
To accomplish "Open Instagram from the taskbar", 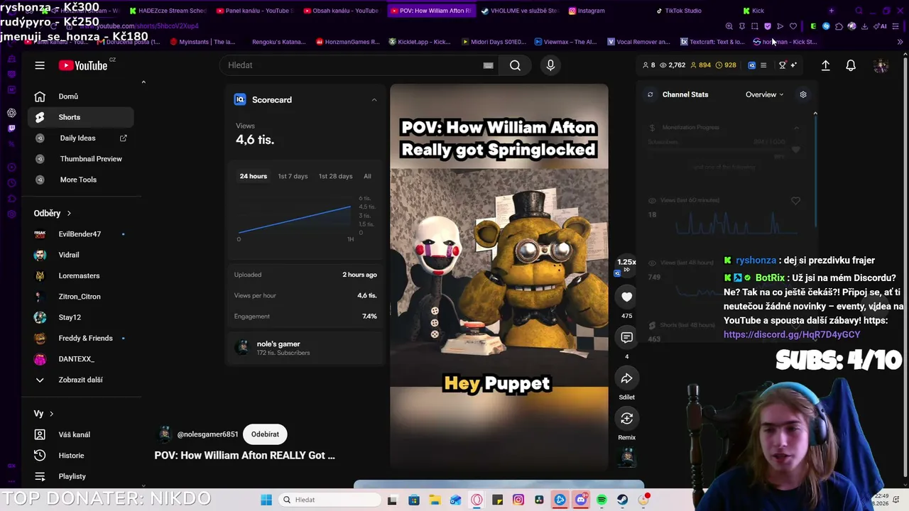I will pos(518,500).
